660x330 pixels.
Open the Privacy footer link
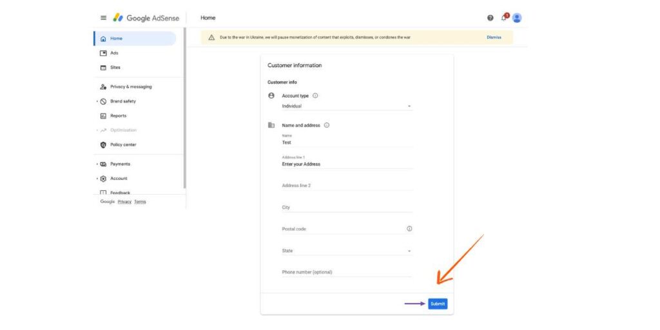[124, 202]
